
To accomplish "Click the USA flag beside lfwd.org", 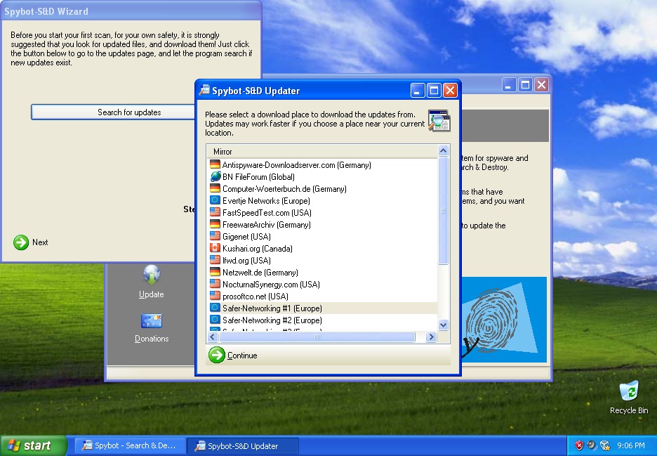I will pyautogui.click(x=215, y=260).
